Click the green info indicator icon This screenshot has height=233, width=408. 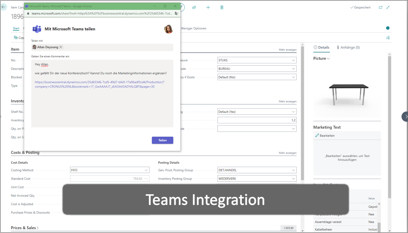pos(388,28)
